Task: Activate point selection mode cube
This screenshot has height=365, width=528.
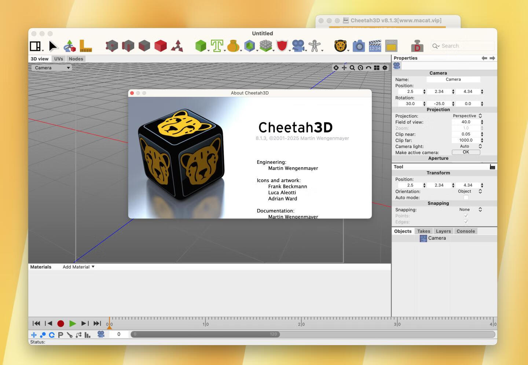Action: pos(112,46)
